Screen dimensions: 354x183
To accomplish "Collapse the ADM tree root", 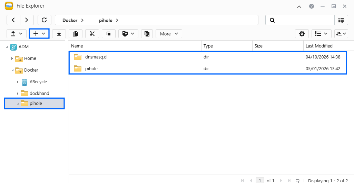I will [x=7, y=47].
